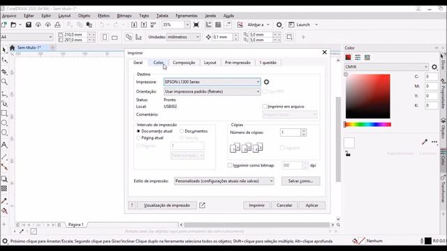Close the Imprimir dialog
The image size is (447, 251).
[x=324, y=52]
